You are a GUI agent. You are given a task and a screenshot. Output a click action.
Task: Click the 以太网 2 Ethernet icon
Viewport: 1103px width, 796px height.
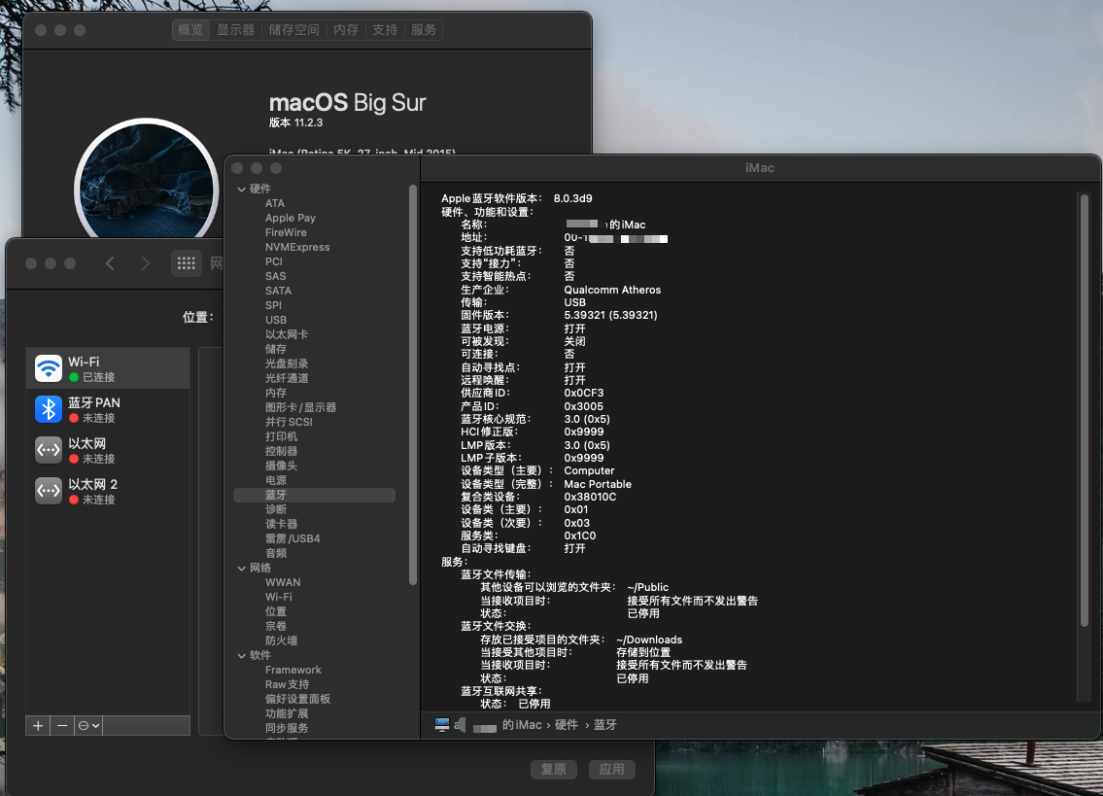[49, 491]
